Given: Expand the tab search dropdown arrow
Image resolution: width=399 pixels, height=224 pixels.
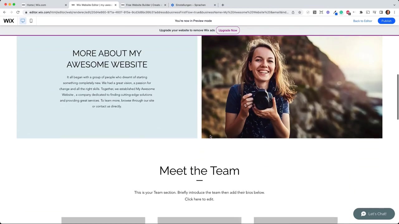Looking at the screenshot, I should pyautogui.click(x=394, y=5).
